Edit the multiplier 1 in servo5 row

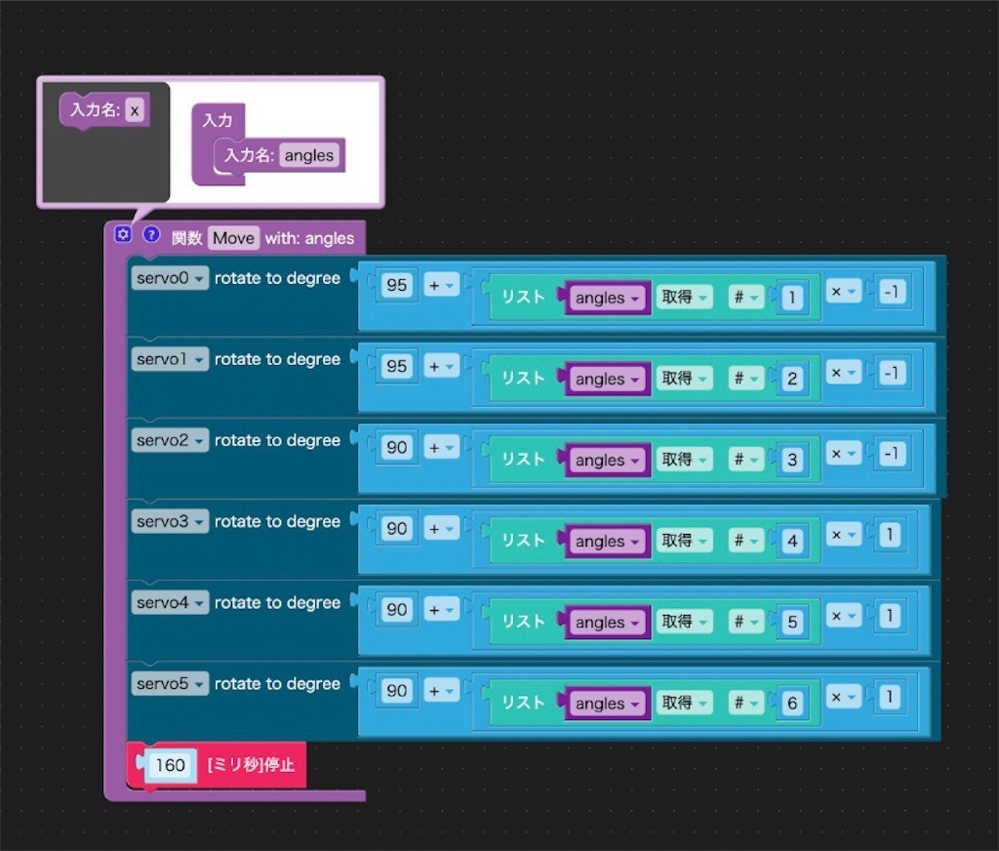tap(890, 698)
